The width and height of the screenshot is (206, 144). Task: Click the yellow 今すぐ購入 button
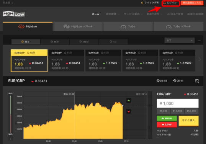188,121
